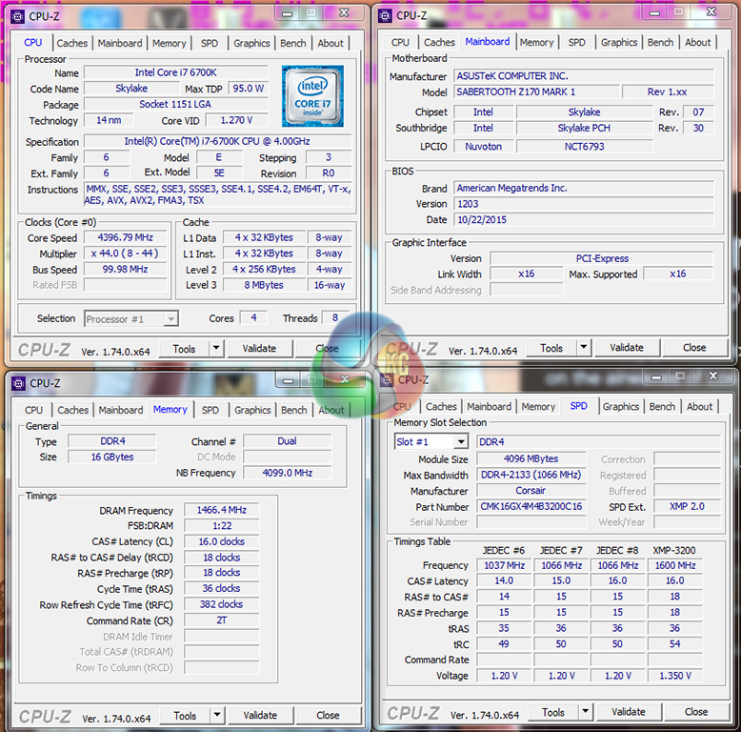Select CPU tab in the Mainboard window
Image resolution: width=741 pixels, height=732 pixels.
pos(400,42)
